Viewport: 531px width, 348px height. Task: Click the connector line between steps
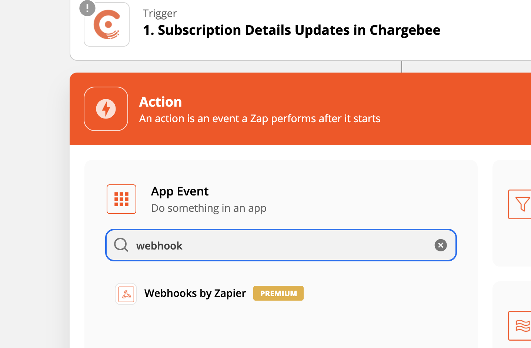click(x=401, y=67)
